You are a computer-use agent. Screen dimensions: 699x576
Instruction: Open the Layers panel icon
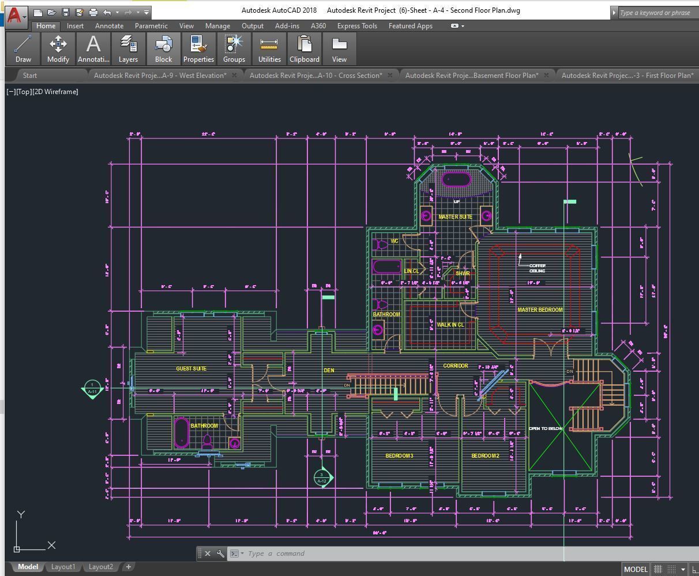[x=128, y=48]
